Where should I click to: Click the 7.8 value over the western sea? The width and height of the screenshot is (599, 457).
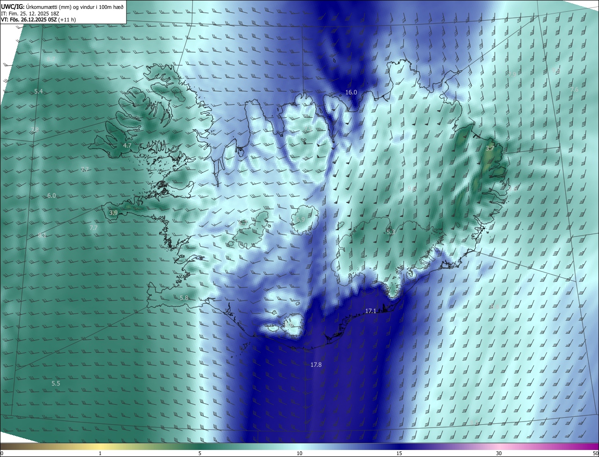pos(35,129)
